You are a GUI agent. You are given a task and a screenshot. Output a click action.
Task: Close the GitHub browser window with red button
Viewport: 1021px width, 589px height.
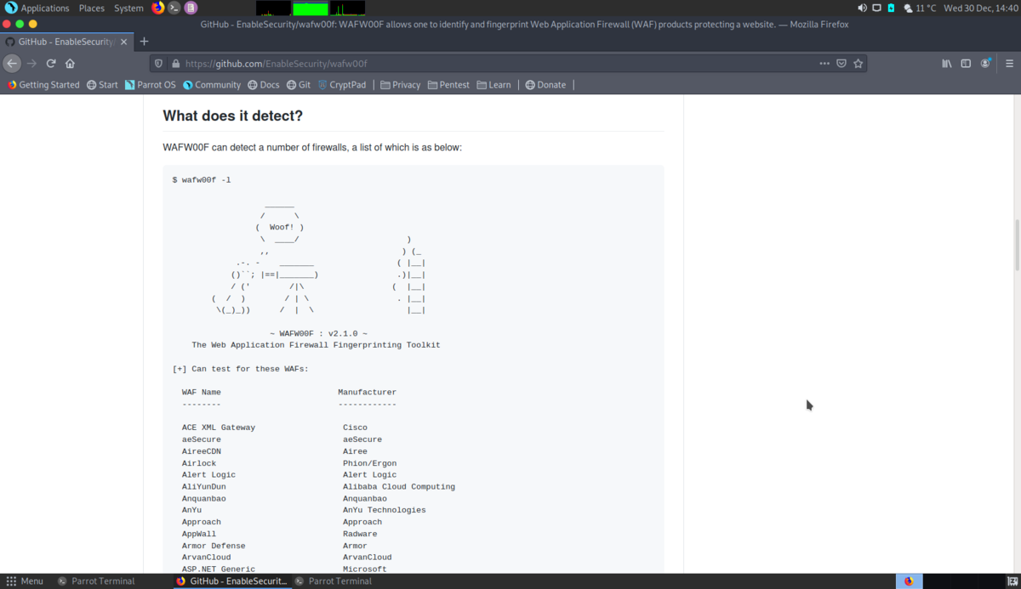click(x=9, y=25)
